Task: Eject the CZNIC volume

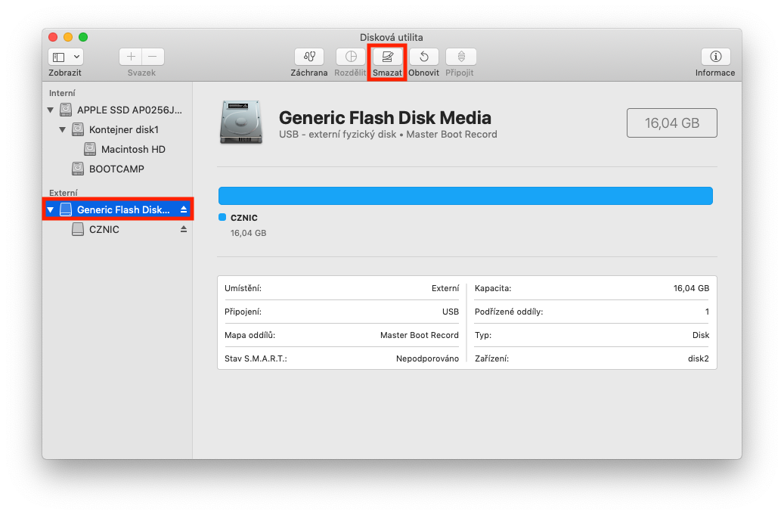Action: (x=183, y=229)
